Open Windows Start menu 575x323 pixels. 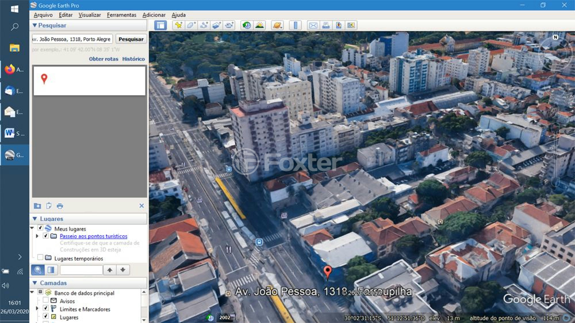pyautogui.click(x=15, y=9)
